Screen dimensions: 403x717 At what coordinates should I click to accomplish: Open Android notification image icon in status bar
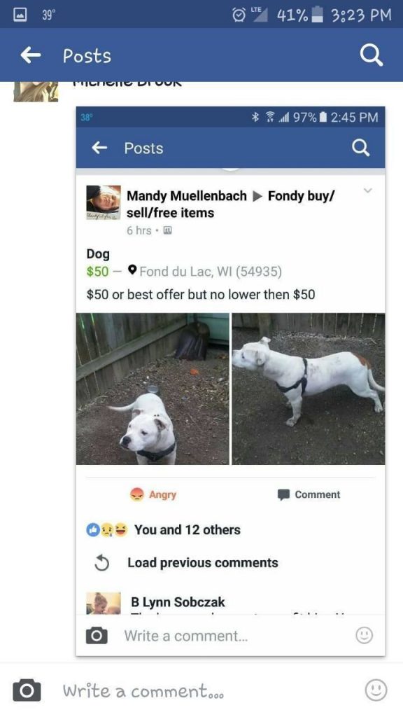click(x=20, y=15)
